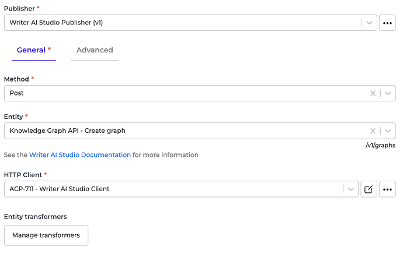Click the HTTP Client label
This screenshot has height=257, width=403.
click(23, 175)
